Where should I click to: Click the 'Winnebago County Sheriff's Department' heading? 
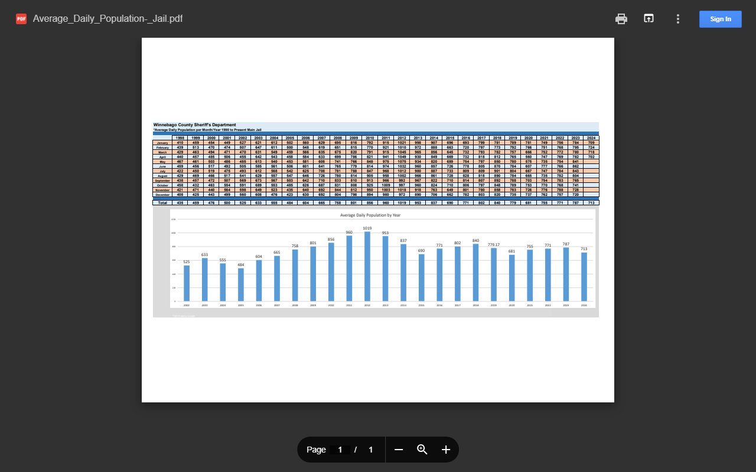pos(195,125)
